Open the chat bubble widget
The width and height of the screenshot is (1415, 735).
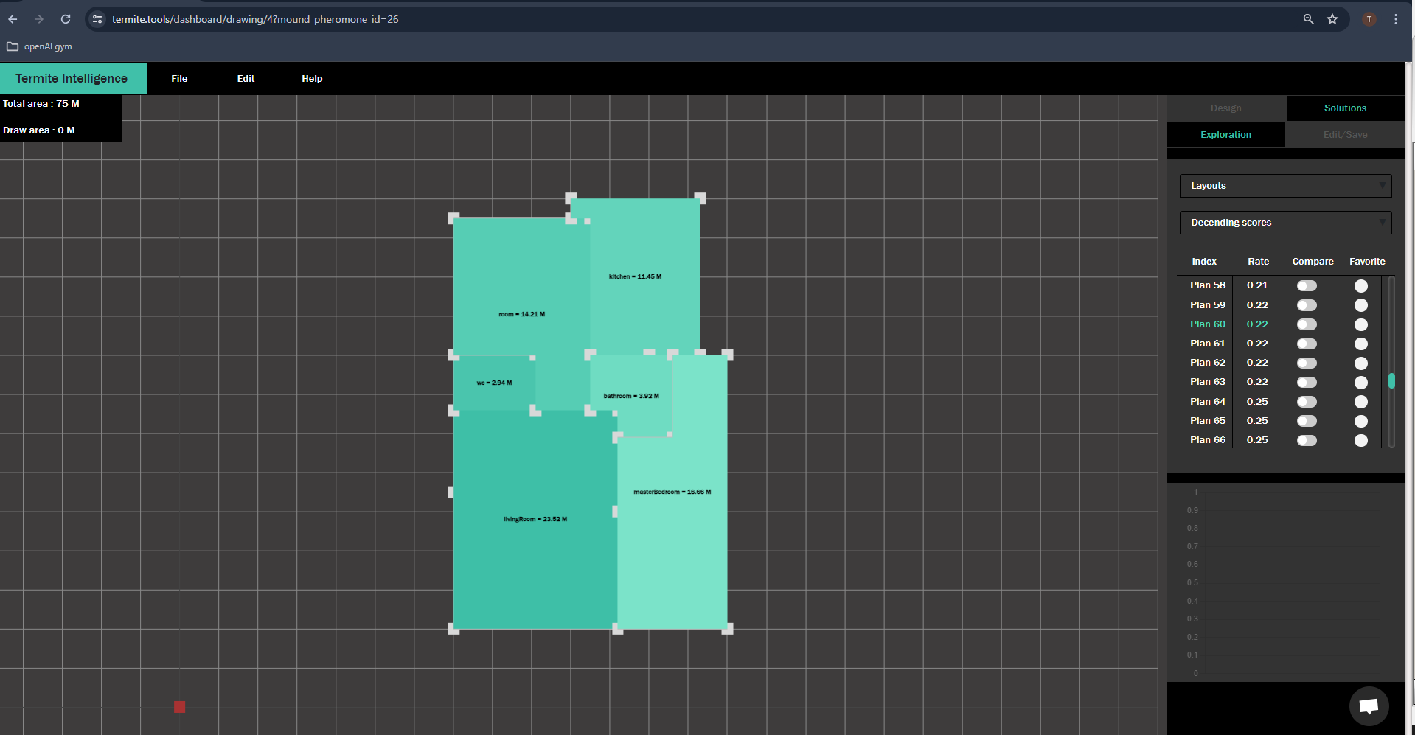click(x=1369, y=706)
